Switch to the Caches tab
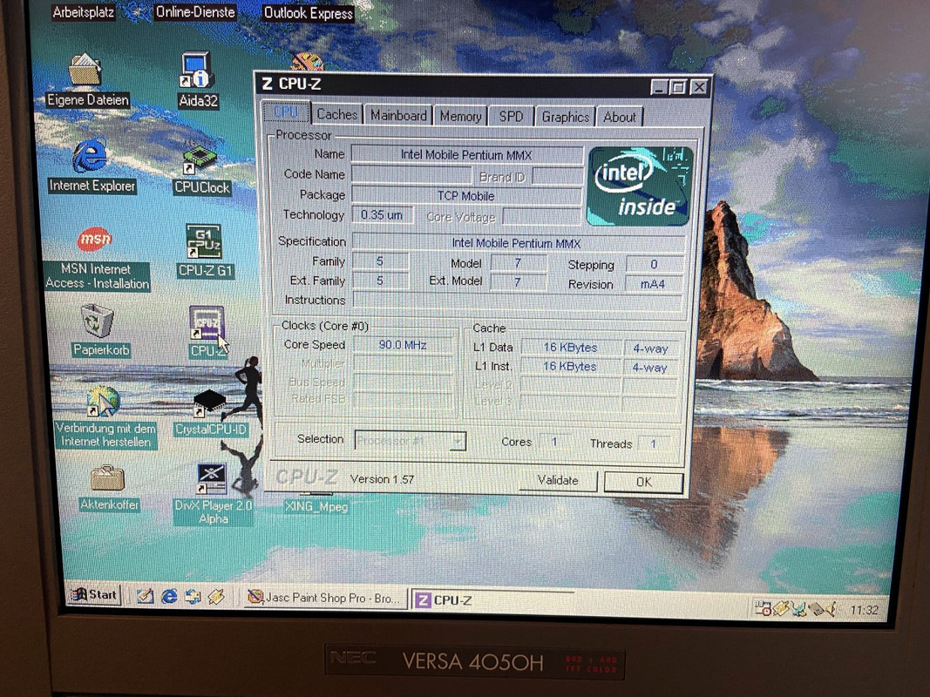 336,114
